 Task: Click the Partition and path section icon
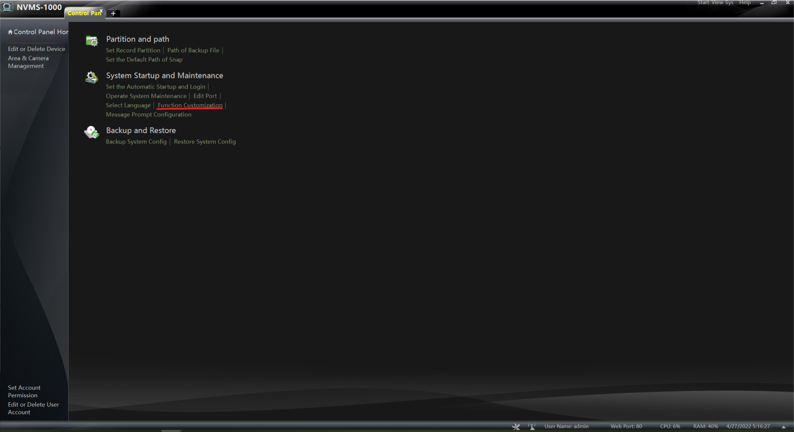pos(91,41)
